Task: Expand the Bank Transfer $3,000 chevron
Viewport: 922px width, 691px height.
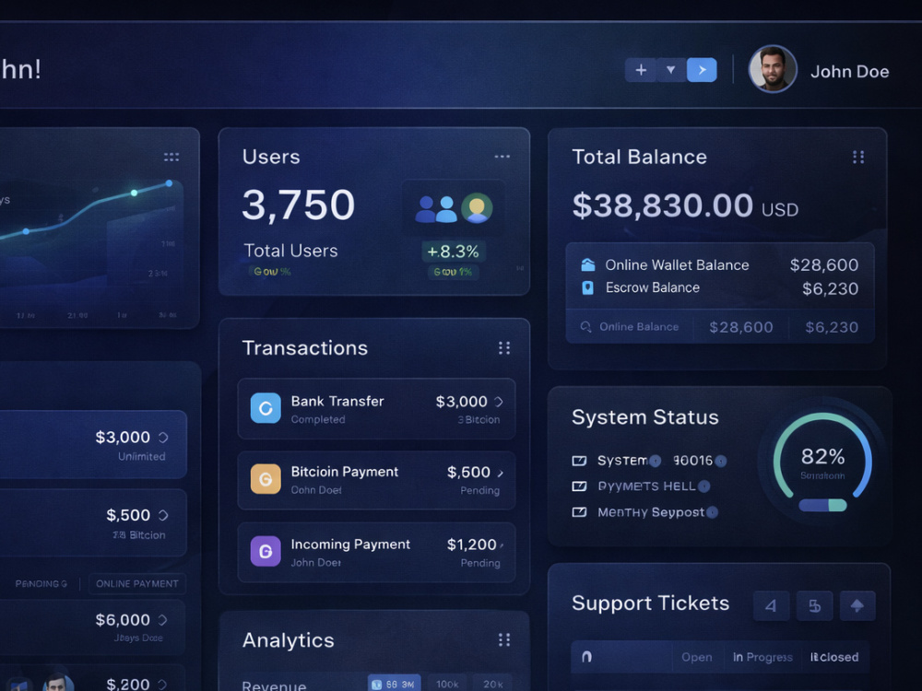Action: click(x=499, y=402)
